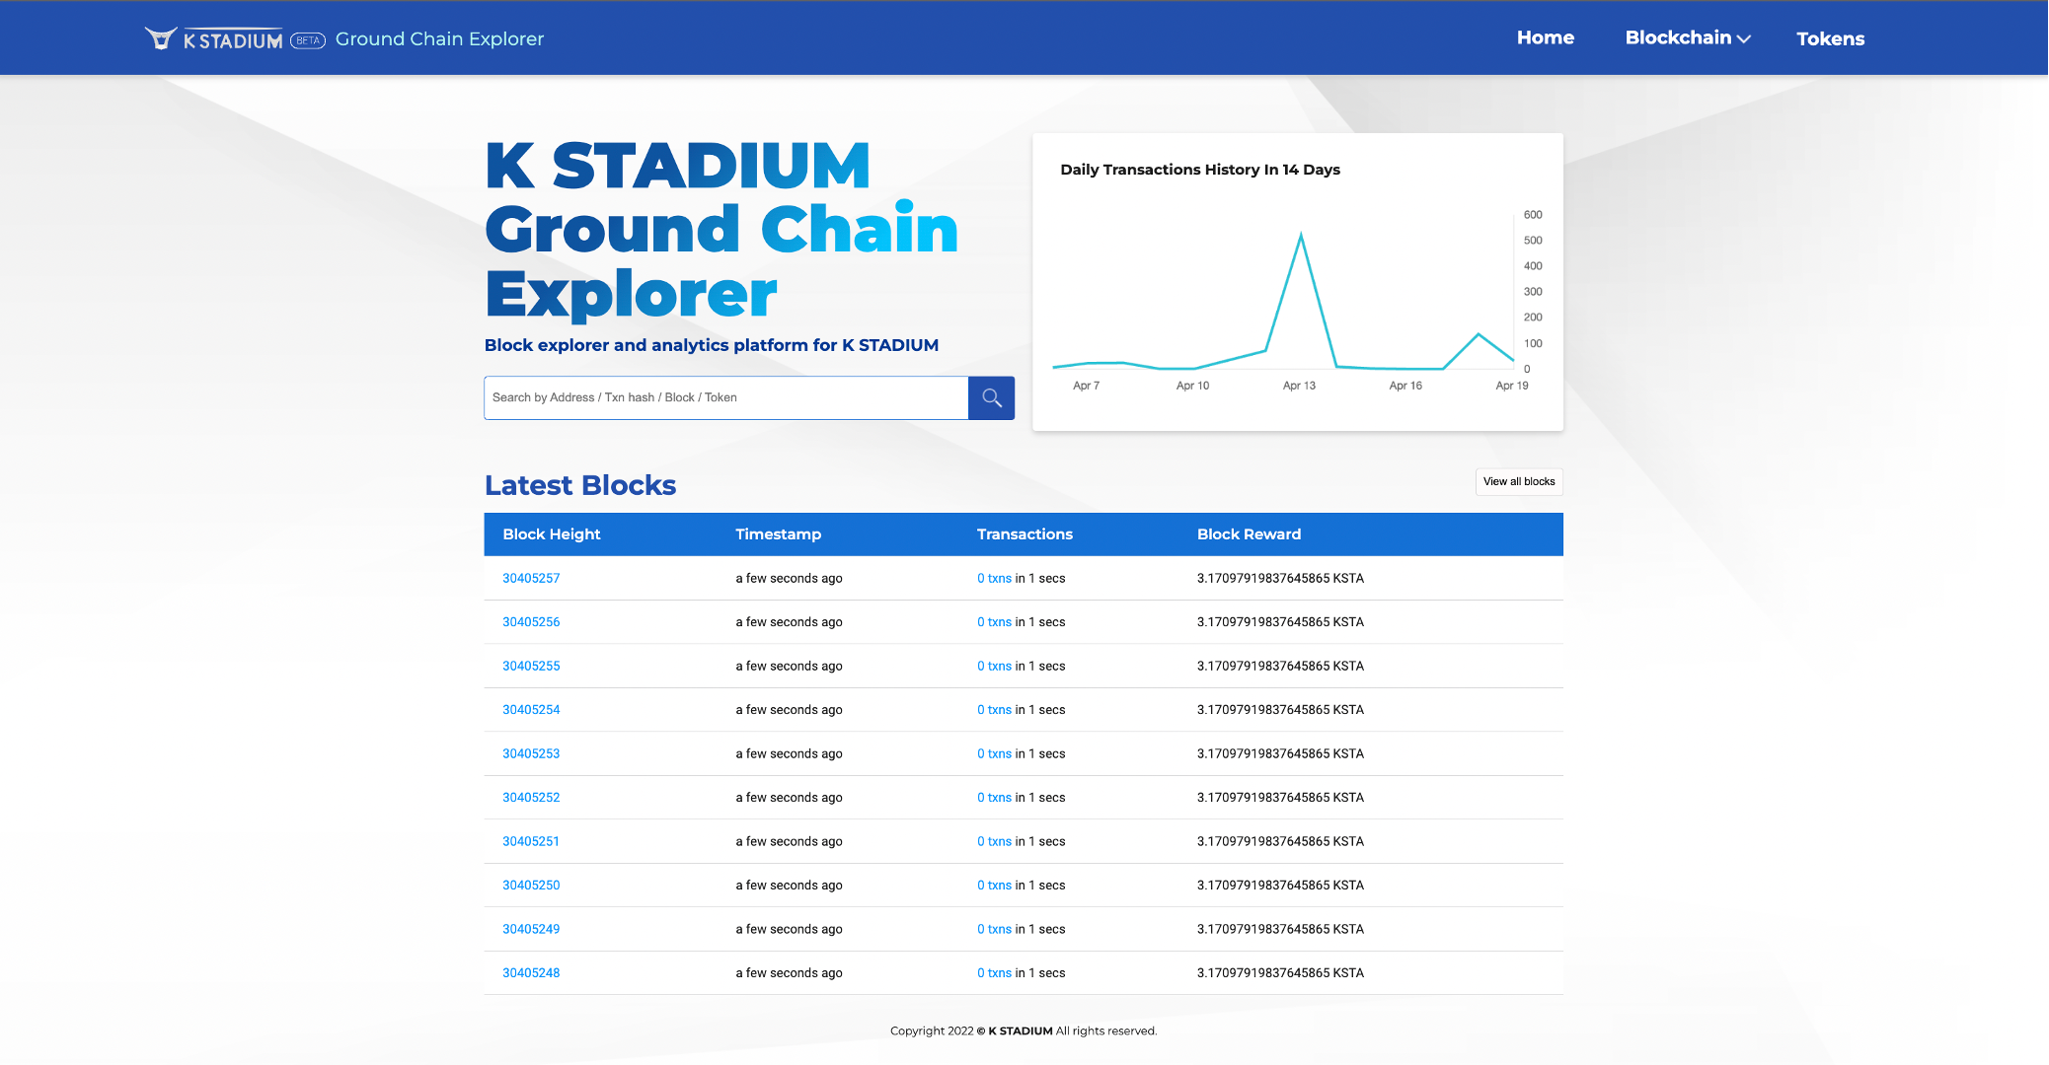The image size is (2049, 1065).
Task: View 0 txns of block 30405256
Action: 994,622
